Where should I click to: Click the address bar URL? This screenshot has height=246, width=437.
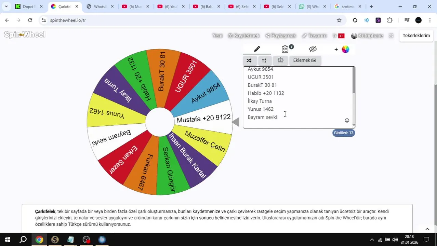68,20
